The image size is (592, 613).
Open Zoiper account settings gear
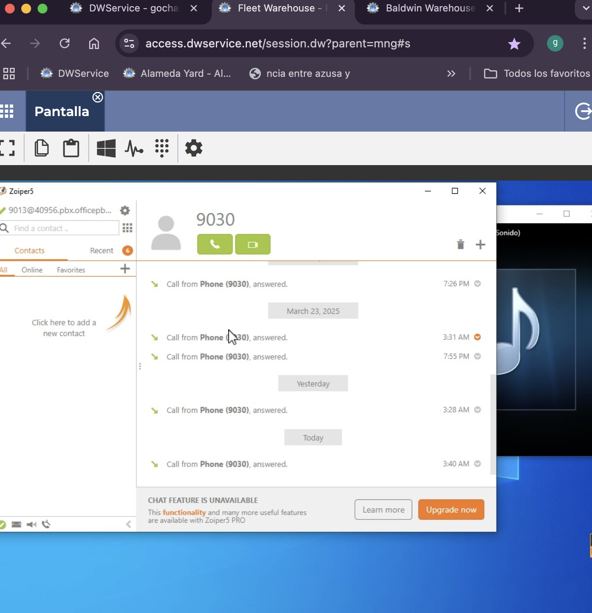[x=125, y=210]
